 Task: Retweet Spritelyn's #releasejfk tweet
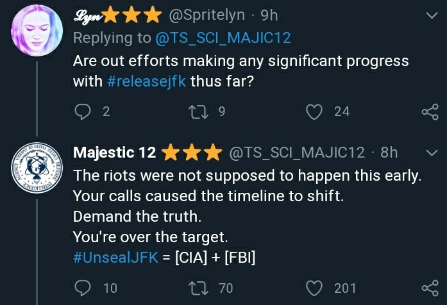pyautogui.click(x=199, y=111)
